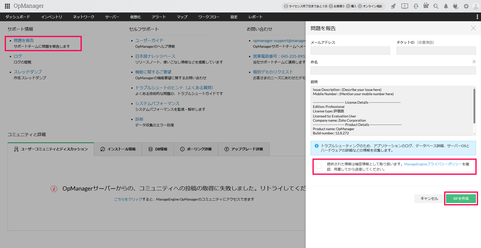Open the getting started rocket icon
This screenshot has width=481, height=248.
point(393,6)
